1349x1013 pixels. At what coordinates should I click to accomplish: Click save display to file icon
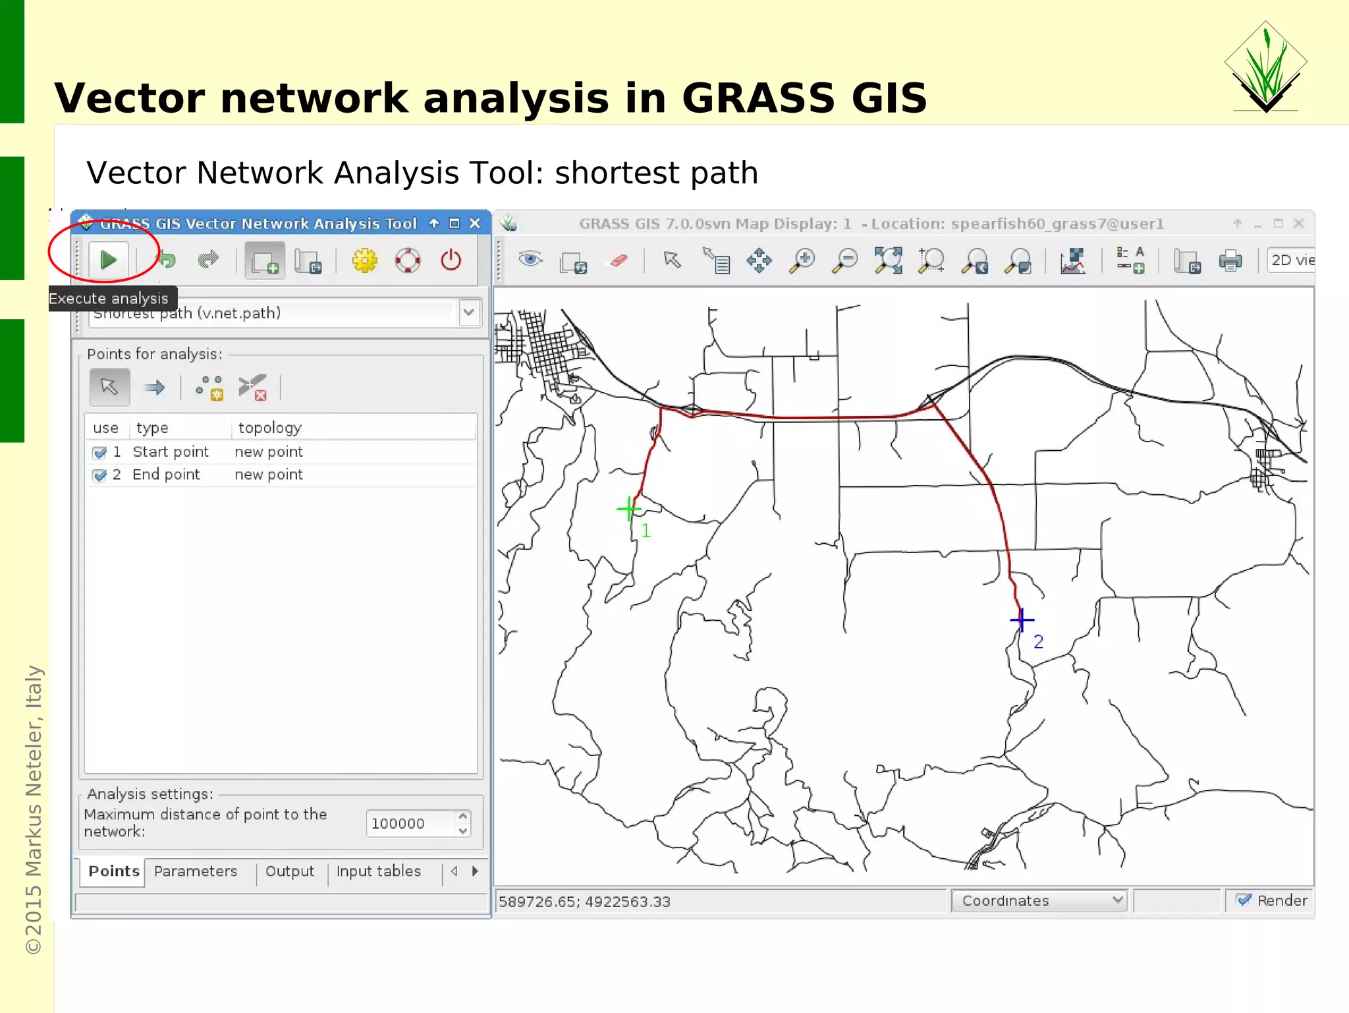point(1188,261)
